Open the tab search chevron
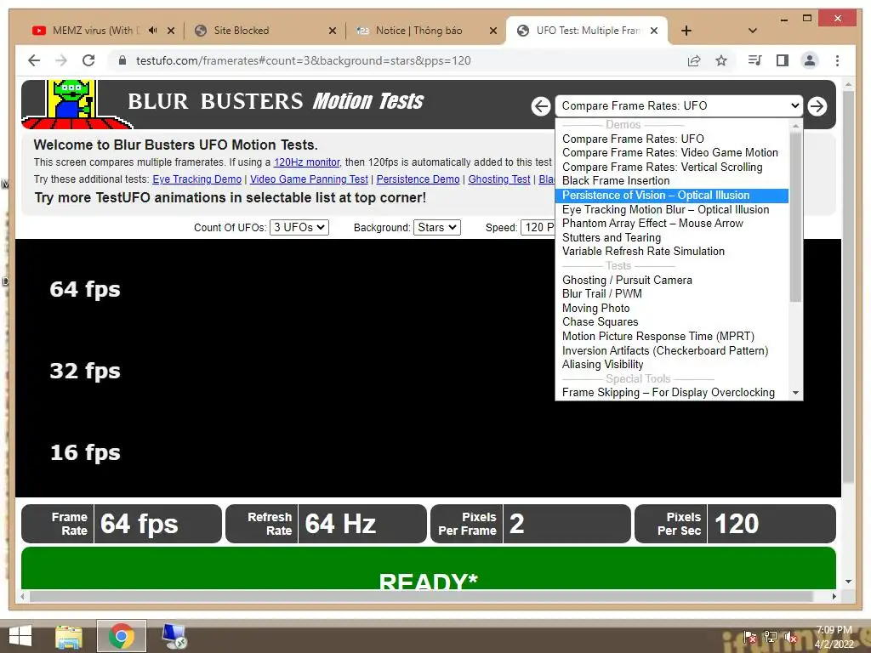The height and width of the screenshot is (653, 871). pos(753,31)
